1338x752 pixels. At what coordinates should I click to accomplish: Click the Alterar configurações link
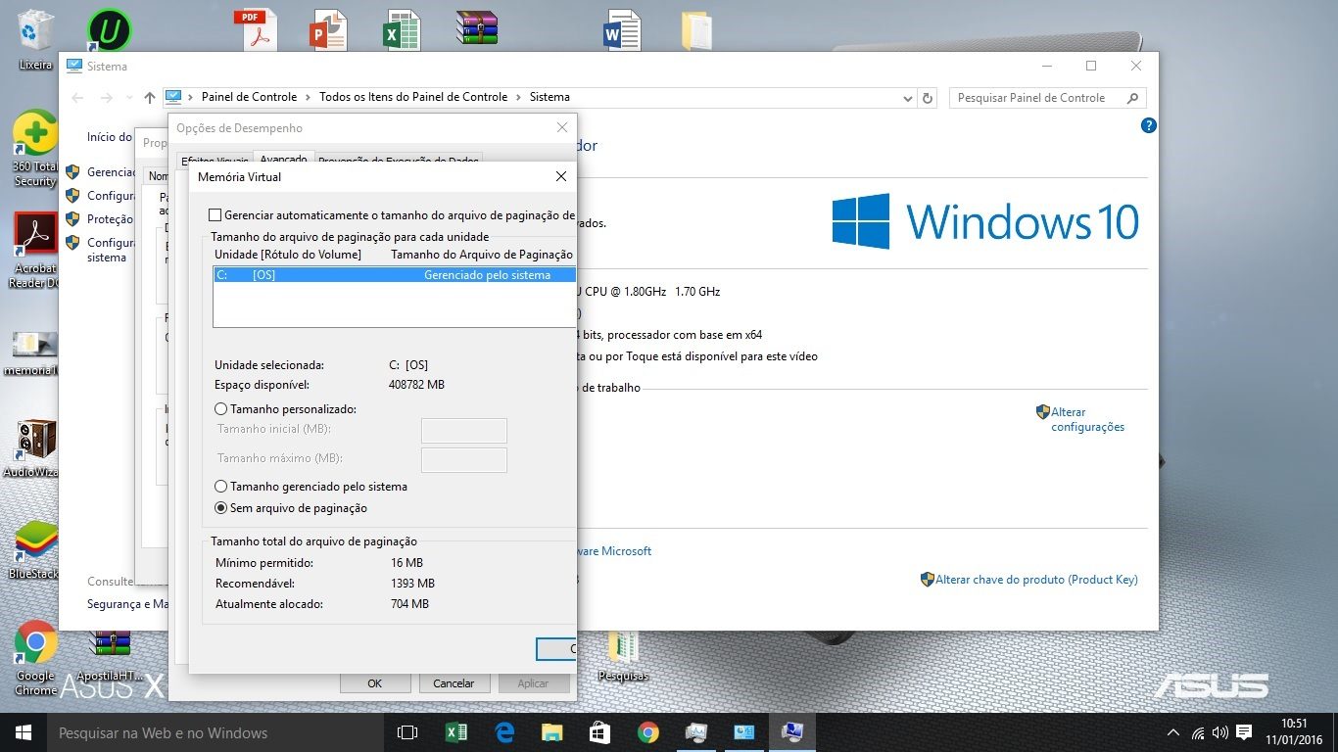(x=1087, y=419)
